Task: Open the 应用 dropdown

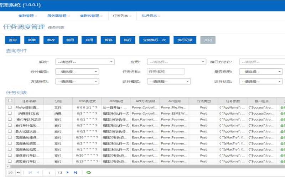Action: coord(176,62)
